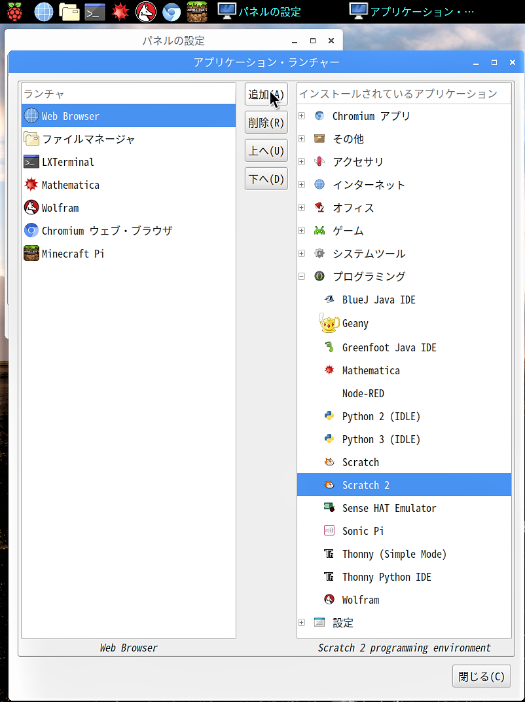Switch to パネルの設定 taskbar entry

tap(259, 12)
